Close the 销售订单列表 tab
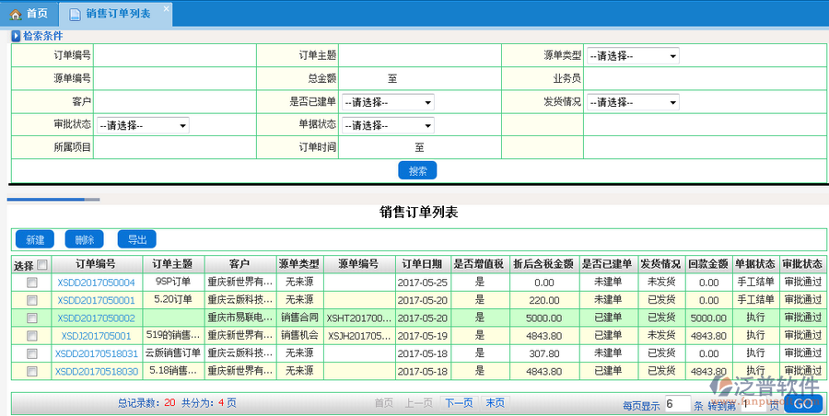829x416 pixels. pos(165,8)
